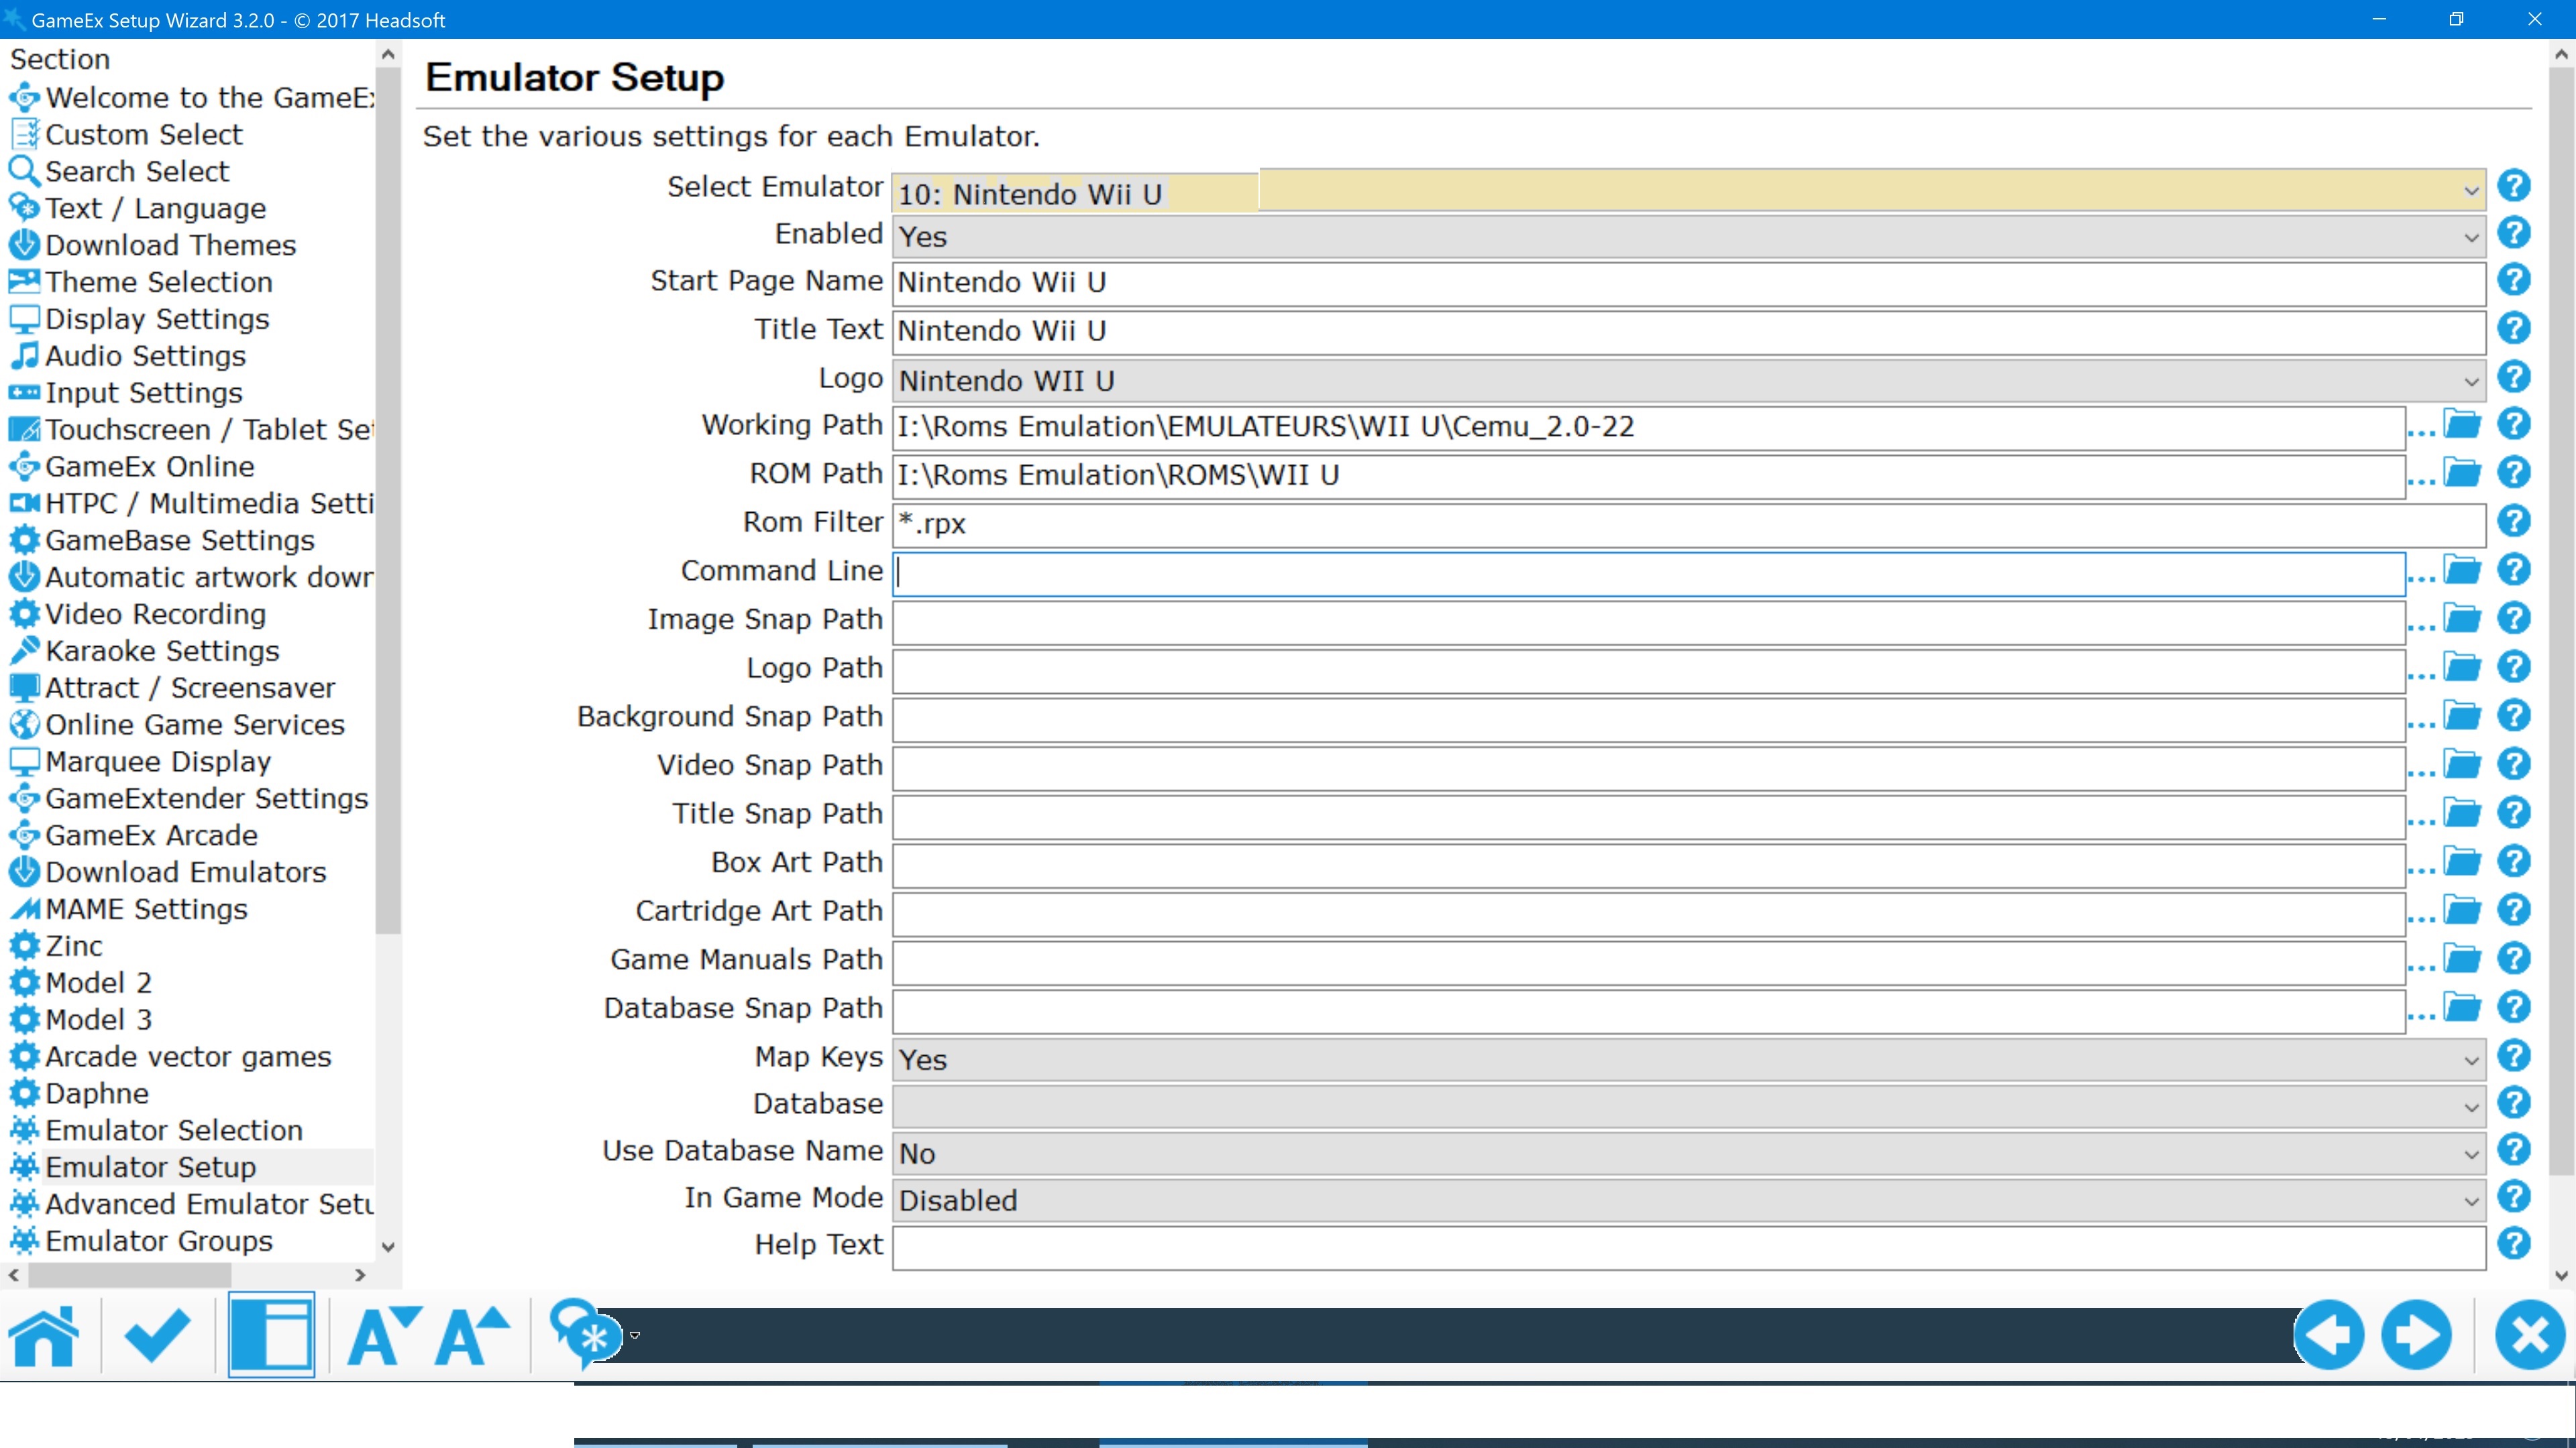Browse folder for Working Path
This screenshot has width=2576, height=1448.
click(x=2462, y=425)
